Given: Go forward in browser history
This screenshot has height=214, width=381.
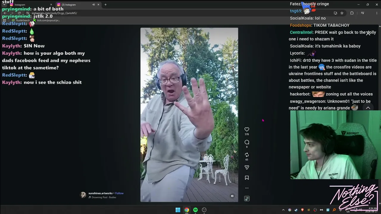Looking at the screenshot, I should [12, 13].
